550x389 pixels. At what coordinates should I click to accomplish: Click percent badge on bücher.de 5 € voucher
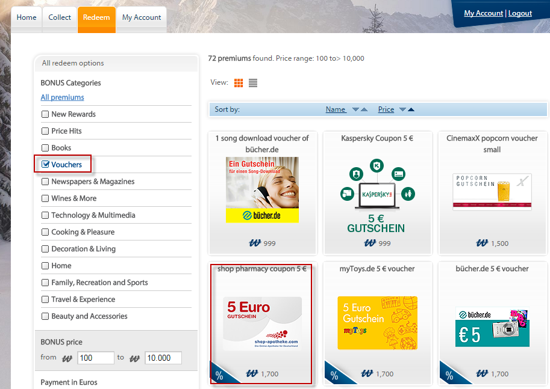pos(450,375)
